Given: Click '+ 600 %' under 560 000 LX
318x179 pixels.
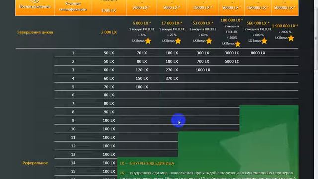Looking at the screenshot, I should coord(258,35).
